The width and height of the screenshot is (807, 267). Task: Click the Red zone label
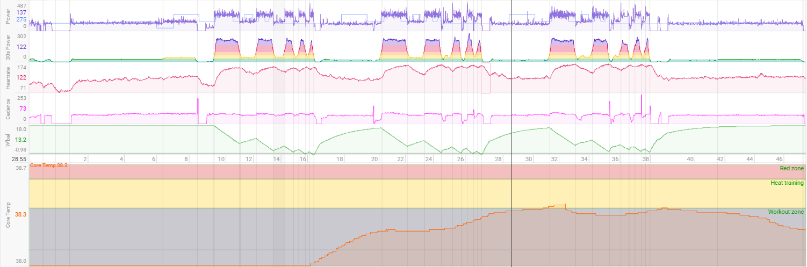(x=791, y=168)
